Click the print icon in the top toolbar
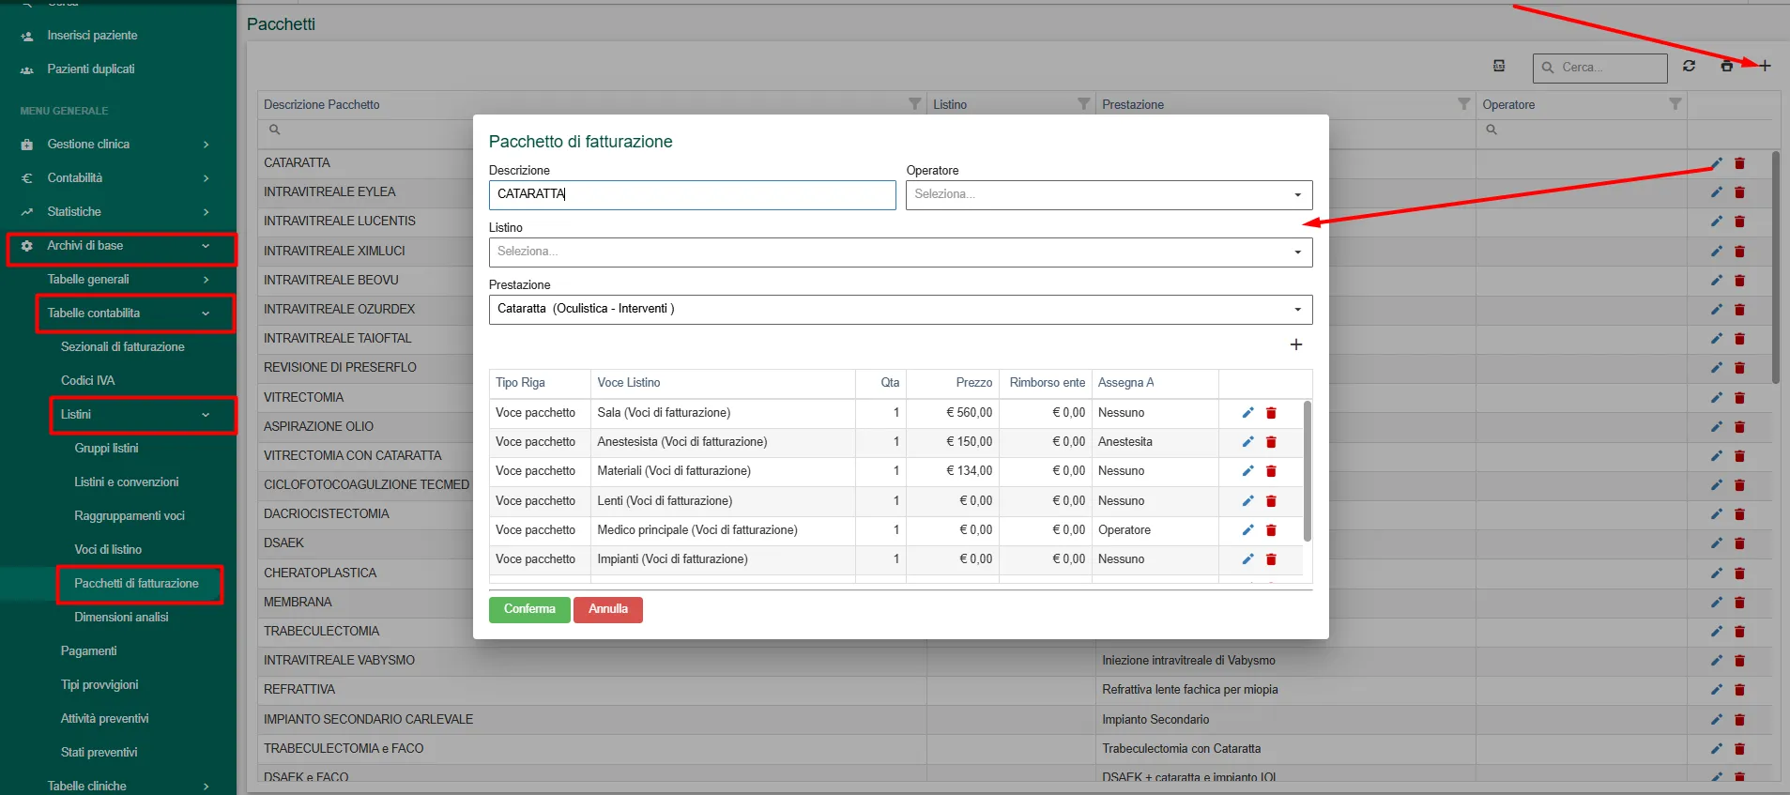Screen dimensions: 1790x795 coord(1726,66)
